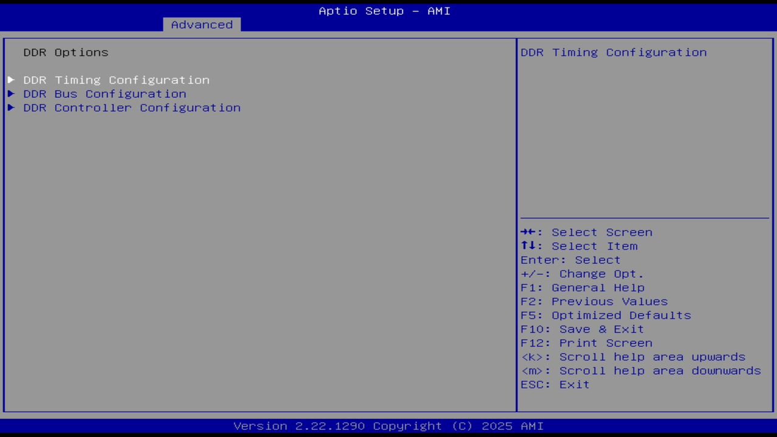Switch to the Advanced tab
The height and width of the screenshot is (437, 777).
(x=202, y=24)
